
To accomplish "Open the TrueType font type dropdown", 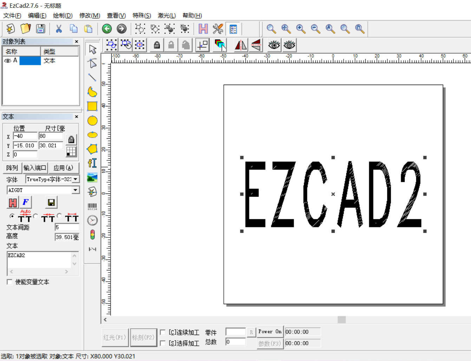I will (76, 179).
